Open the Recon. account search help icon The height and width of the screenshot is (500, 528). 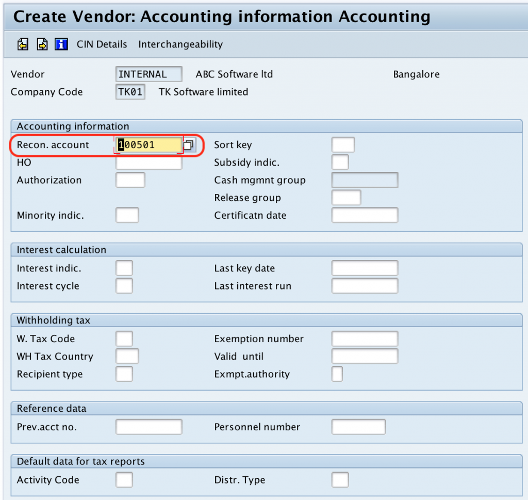pyautogui.click(x=189, y=145)
